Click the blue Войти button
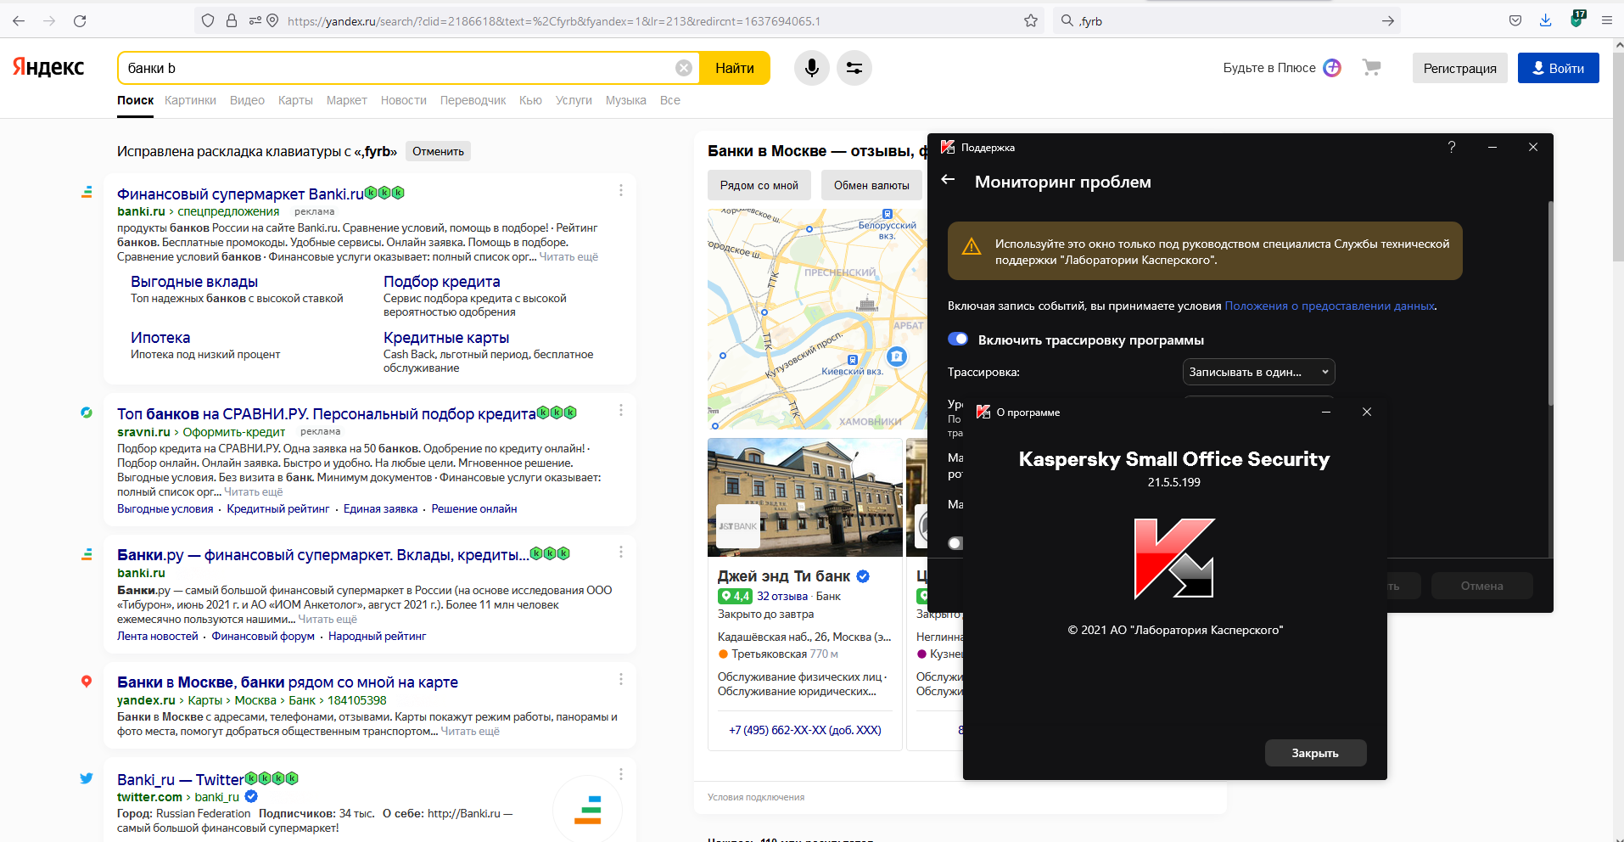This screenshot has width=1624, height=842. pyautogui.click(x=1558, y=68)
